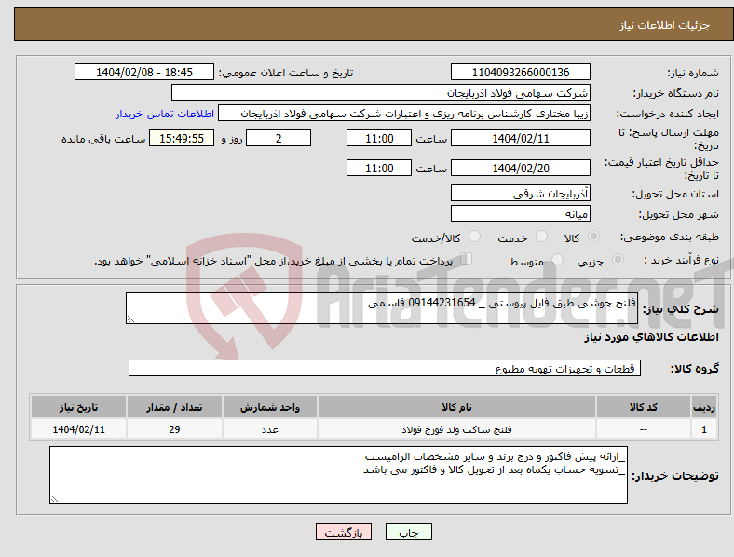This screenshot has height=557, width=734.
Task: Click the response deadline 11:00 time field
Action: 379,139
